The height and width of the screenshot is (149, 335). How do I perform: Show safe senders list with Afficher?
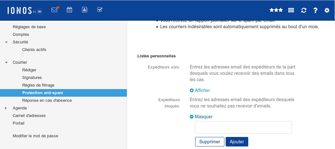tap(200, 90)
